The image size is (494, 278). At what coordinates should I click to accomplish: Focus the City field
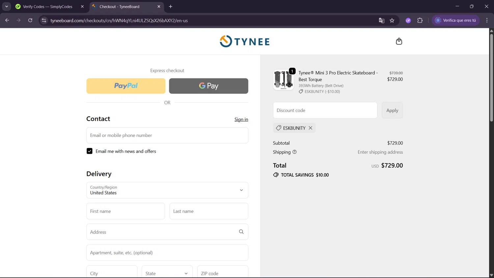pos(112,273)
